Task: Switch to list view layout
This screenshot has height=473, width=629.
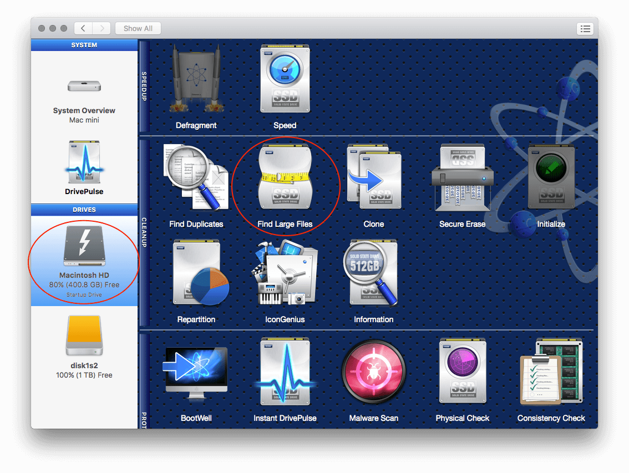Action: click(x=585, y=28)
